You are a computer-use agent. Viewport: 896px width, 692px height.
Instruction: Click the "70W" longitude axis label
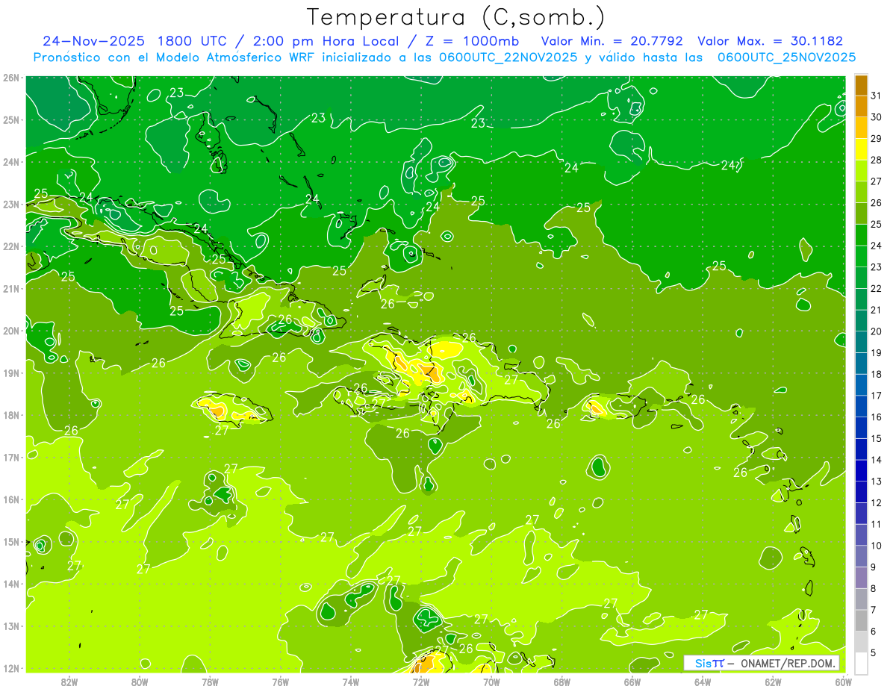[x=491, y=681]
